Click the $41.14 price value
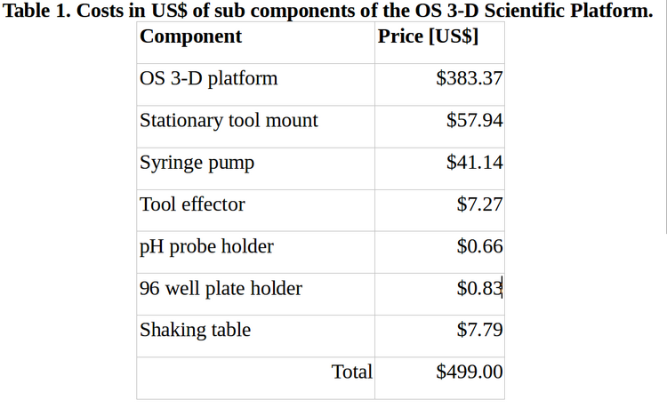Image resolution: width=667 pixels, height=416 pixels. pyautogui.click(x=474, y=163)
